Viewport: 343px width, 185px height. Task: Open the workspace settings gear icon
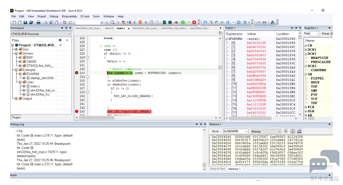(x=60, y=40)
